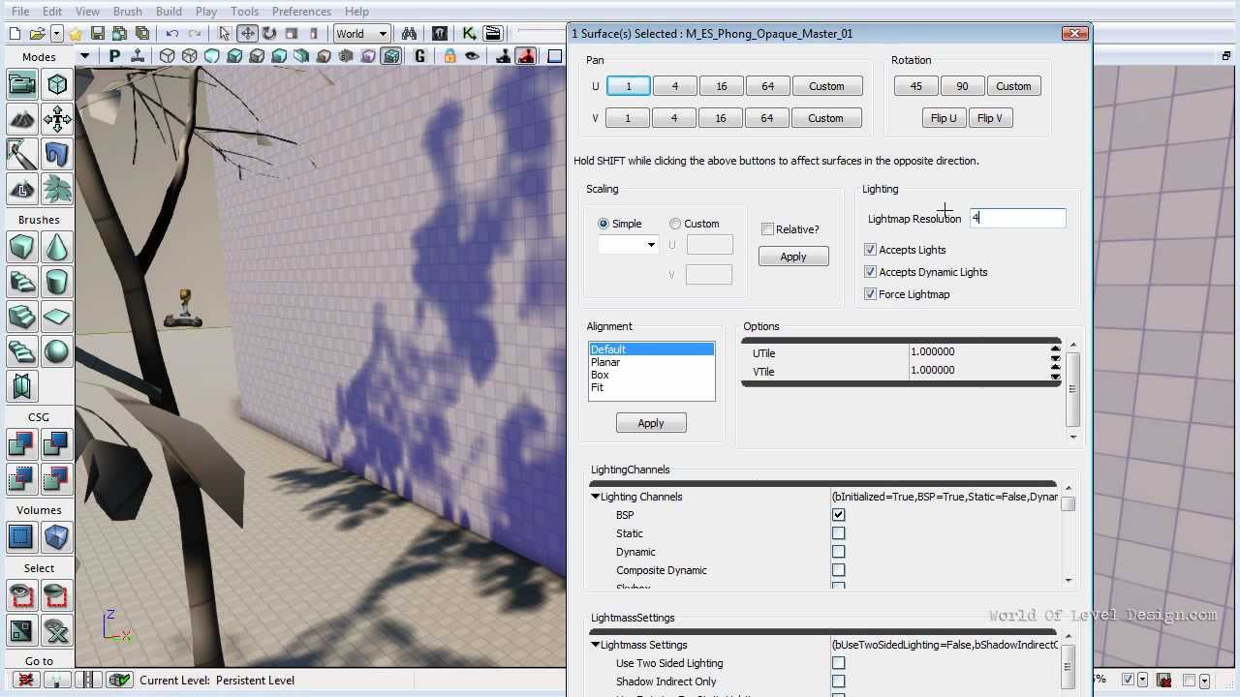The height and width of the screenshot is (697, 1240).
Task: Click the UTile value field
Action: [x=979, y=352]
